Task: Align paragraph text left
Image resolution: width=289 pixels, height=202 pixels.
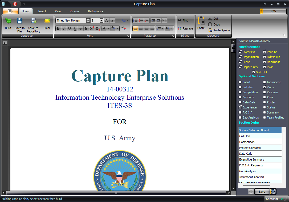Action: click(135, 28)
